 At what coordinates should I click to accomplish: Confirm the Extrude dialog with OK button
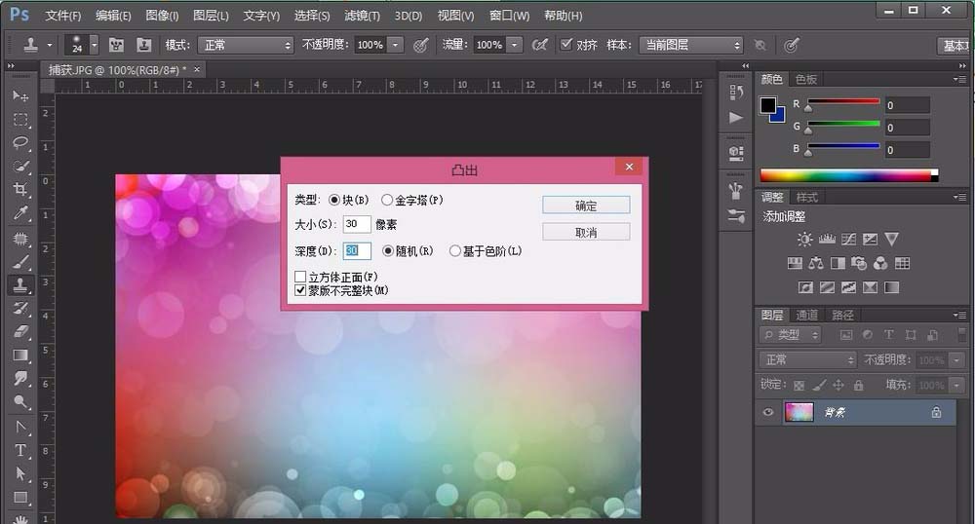(586, 206)
